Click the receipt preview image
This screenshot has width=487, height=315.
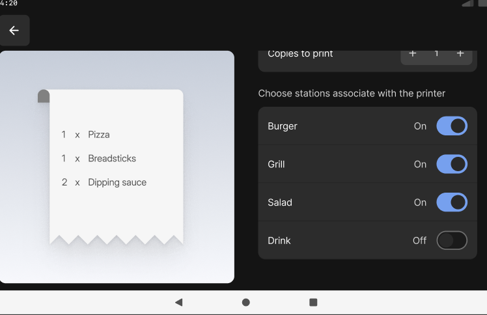coord(117,167)
